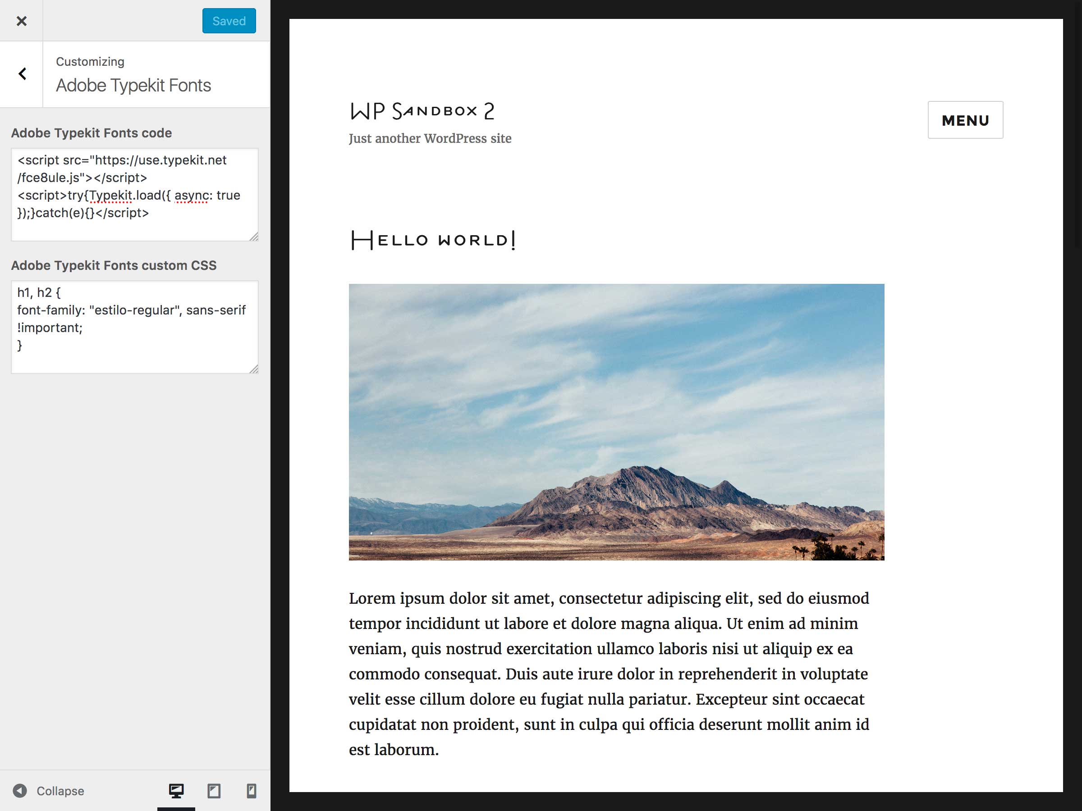Switch to tablet preview mode
Screen dimensions: 1082x811
tap(214, 790)
